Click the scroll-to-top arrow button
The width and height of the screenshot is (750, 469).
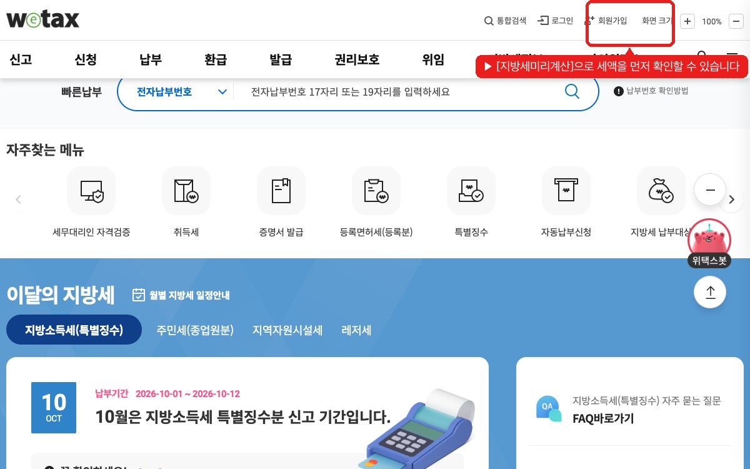[710, 292]
